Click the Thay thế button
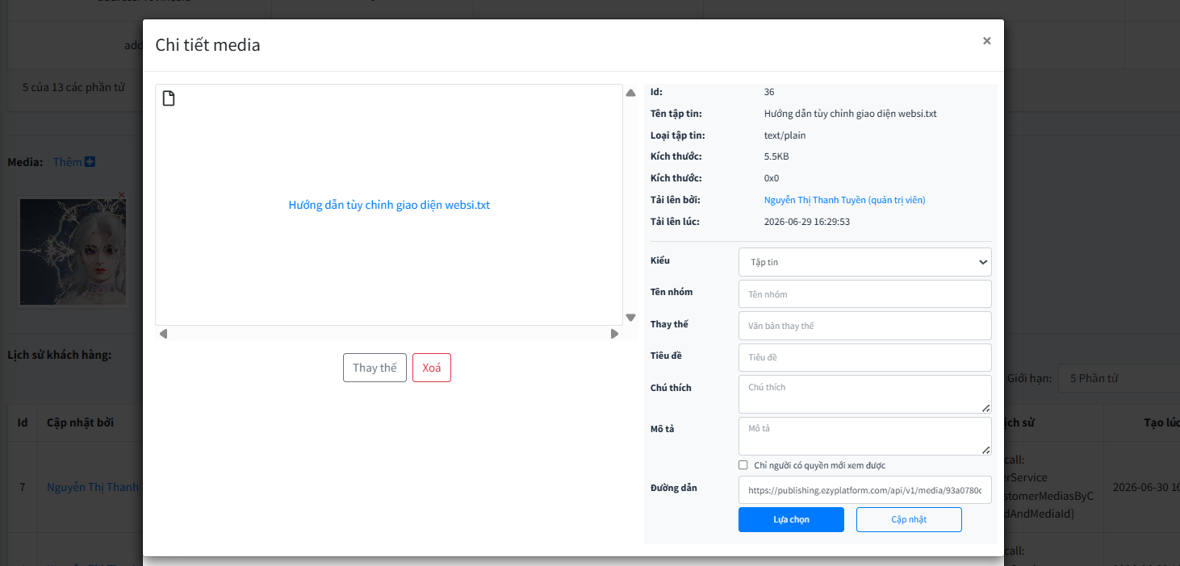This screenshot has height=566, width=1180. 375,368
